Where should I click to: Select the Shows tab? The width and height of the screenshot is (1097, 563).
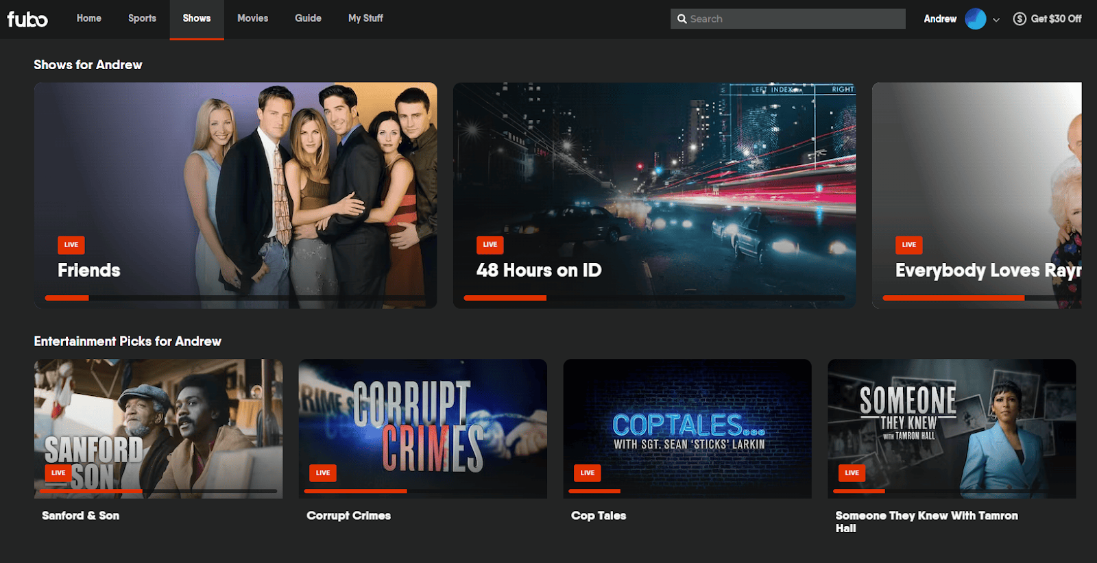[x=197, y=18]
